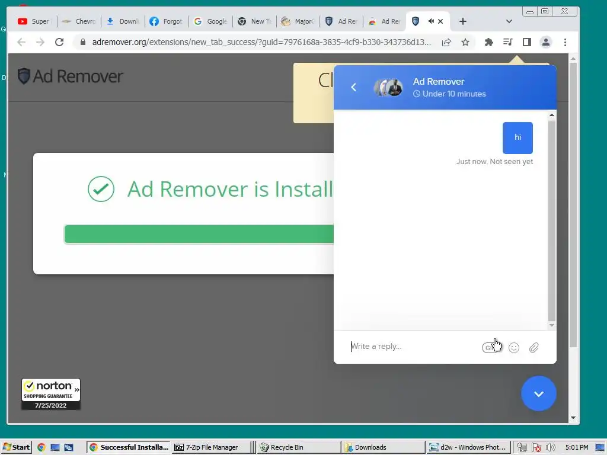Screen dimensions: 607x455
Task: Open the media controls icon in toolbar
Action: [507, 42]
